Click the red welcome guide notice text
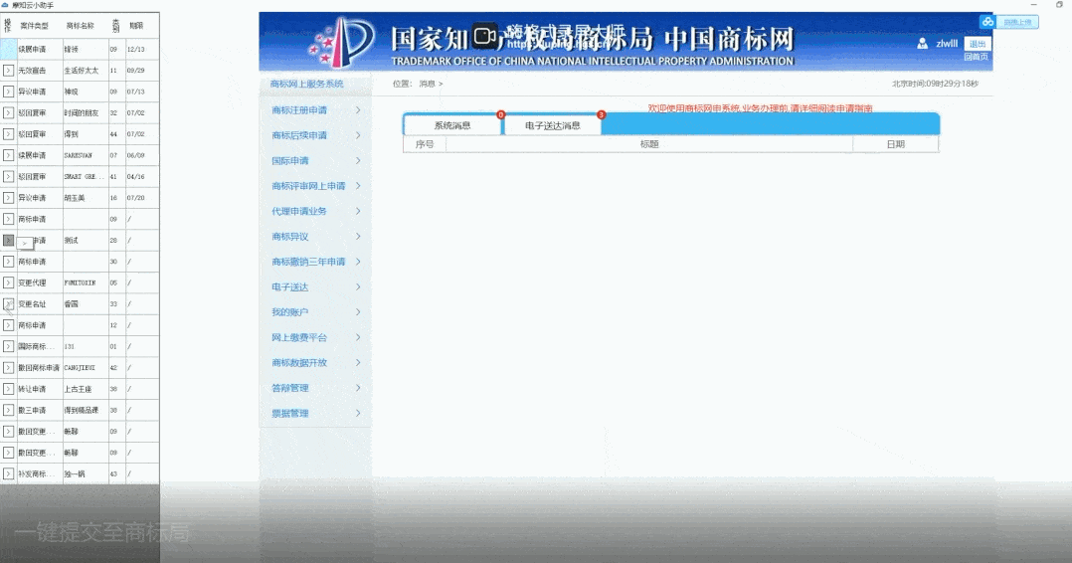1072x563 pixels. click(760, 108)
